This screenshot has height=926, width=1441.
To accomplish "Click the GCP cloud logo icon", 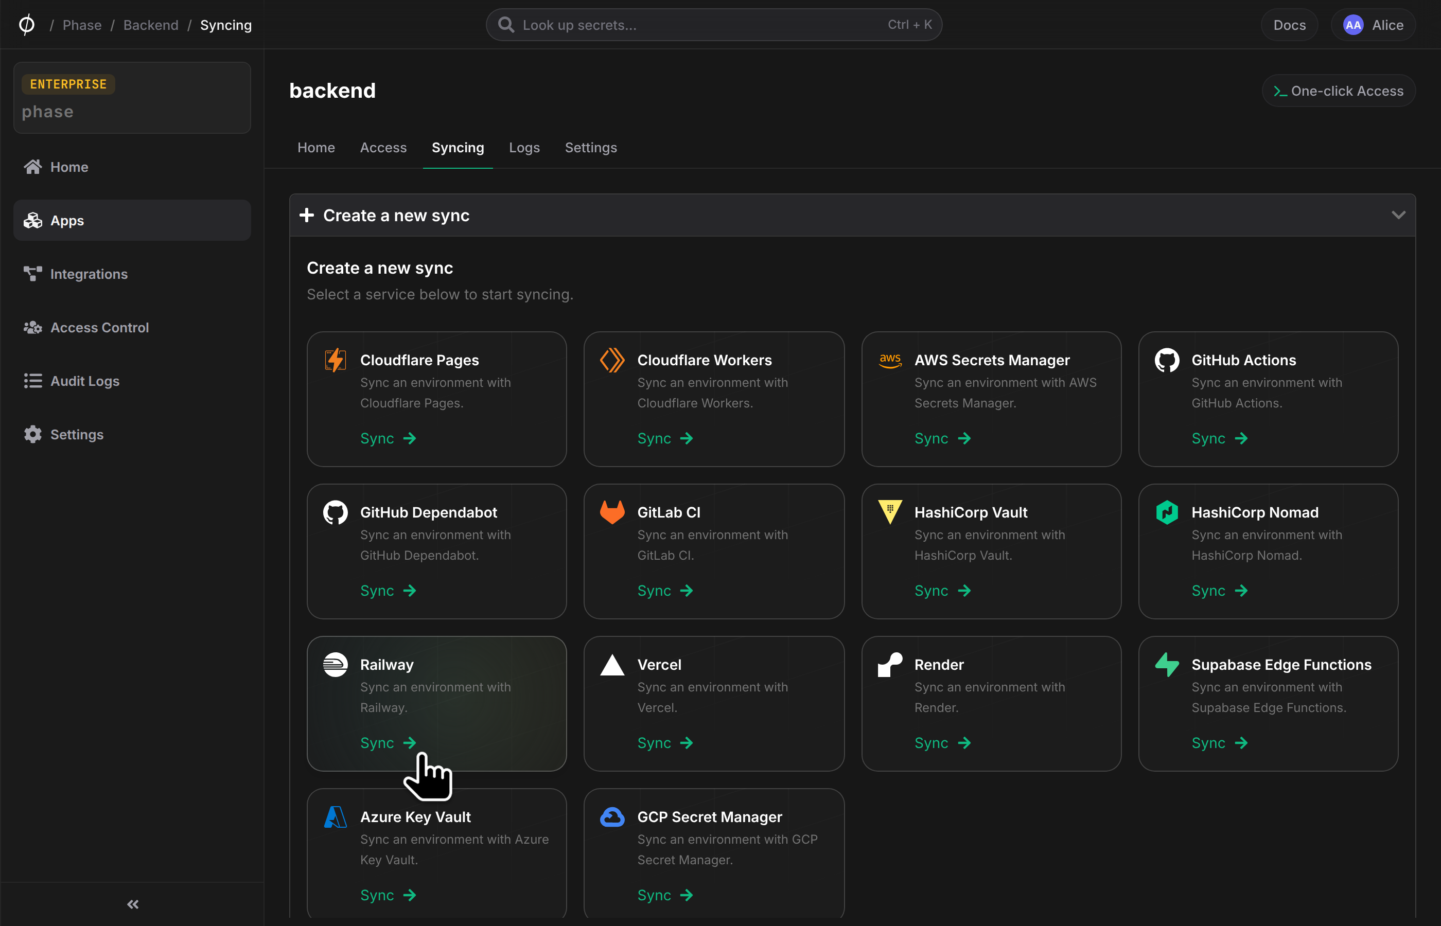I will [612, 816].
